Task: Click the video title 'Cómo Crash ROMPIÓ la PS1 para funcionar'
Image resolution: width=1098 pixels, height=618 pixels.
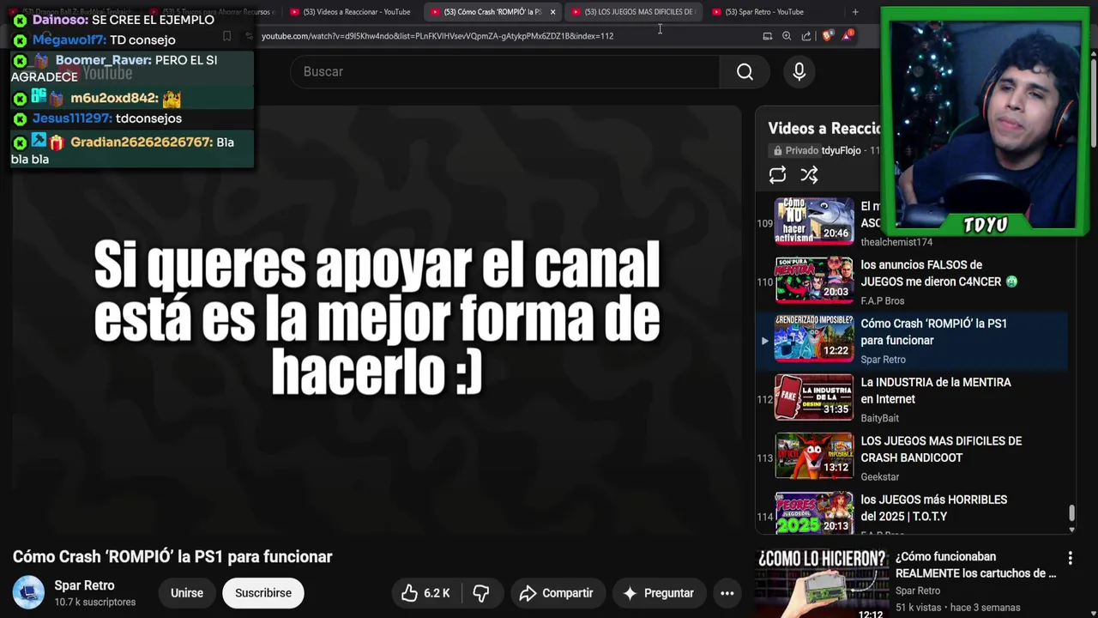Action: click(172, 557)
